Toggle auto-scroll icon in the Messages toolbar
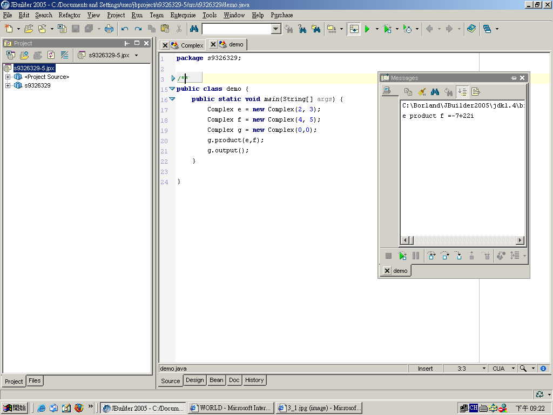553x415 pixels. pyautogui.click(x=462, y=92)
